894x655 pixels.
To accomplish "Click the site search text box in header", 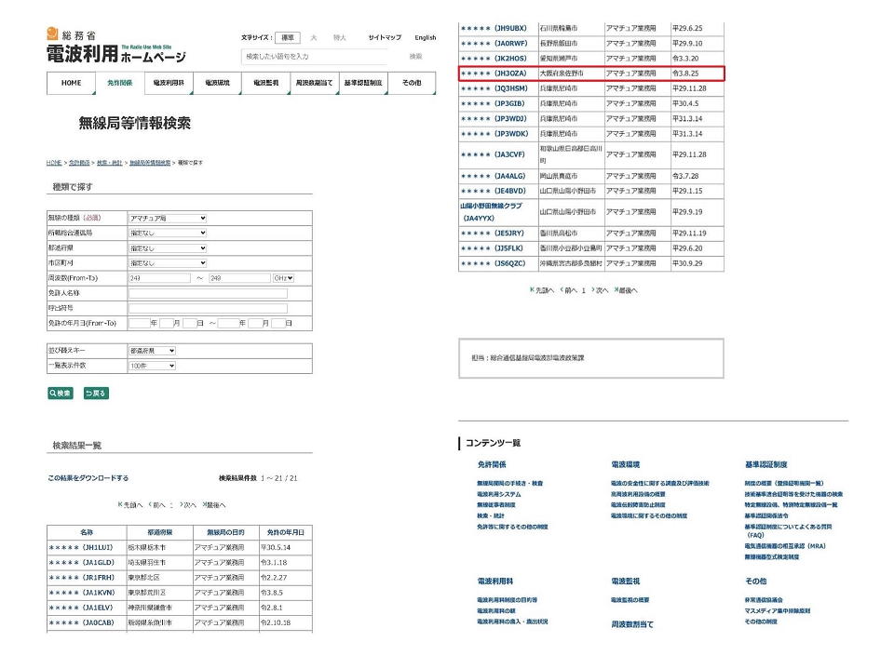I will tap(315, 57).
